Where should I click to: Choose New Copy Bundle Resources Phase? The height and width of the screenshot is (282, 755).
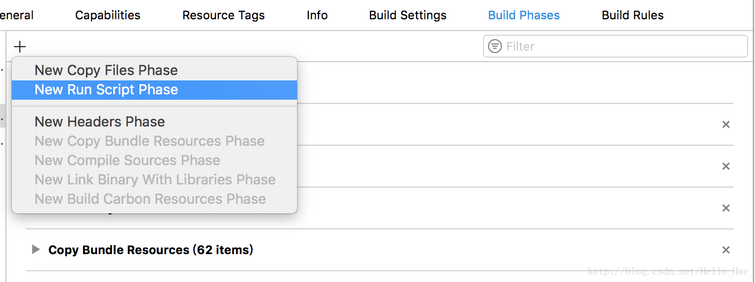(150, 141)
